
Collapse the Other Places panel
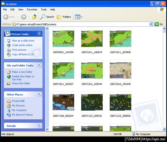[x=39, y=94]
